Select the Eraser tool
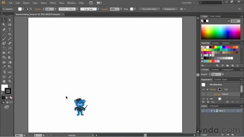 [x=10, y=43]
